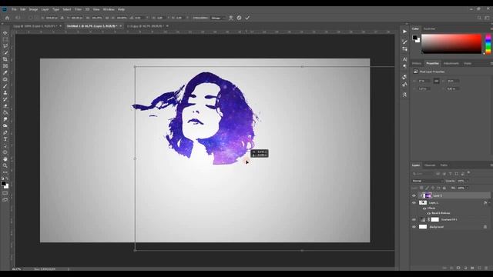This screenshot has width=493, height=277.
Task: Select the Brush tool
Action: click(5, 85)
